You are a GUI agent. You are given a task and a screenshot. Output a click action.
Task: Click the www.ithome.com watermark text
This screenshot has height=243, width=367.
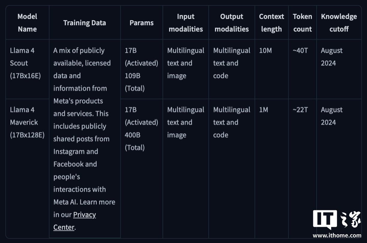pyautogui.click(x=337, y=235)
